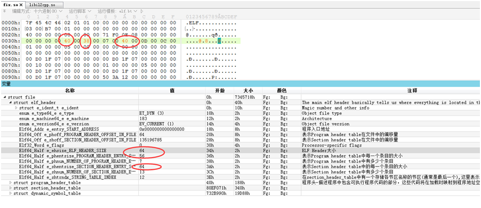Click the value 135196785
This screenshot has height=208, width=481.
point(151,140)
